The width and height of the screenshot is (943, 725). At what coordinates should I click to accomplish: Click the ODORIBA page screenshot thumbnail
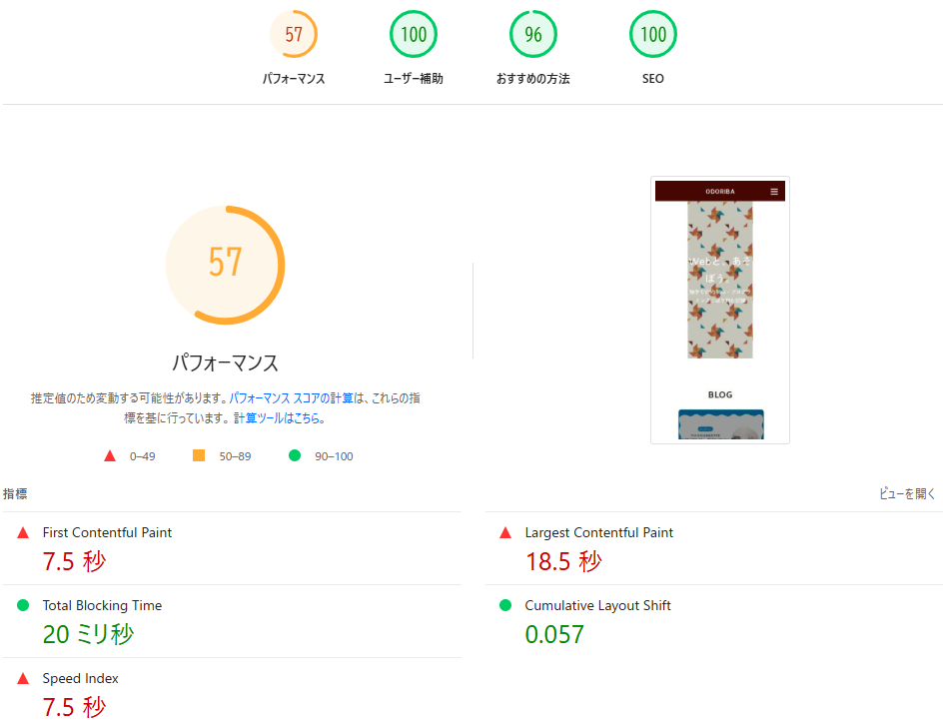719,311
